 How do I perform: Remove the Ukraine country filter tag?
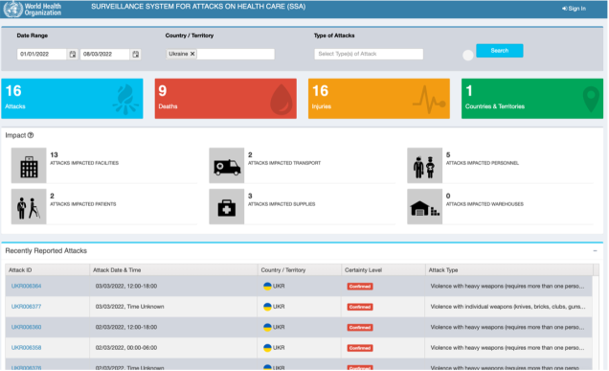(192, 54)
